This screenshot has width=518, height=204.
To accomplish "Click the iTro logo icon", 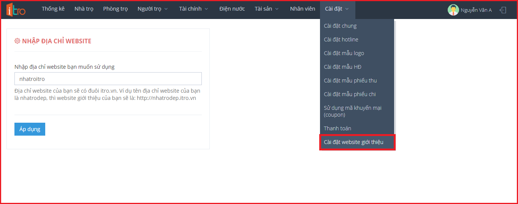I will (16, 9).
